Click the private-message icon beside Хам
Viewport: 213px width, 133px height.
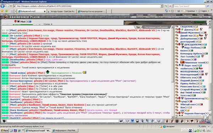point(176,107)
